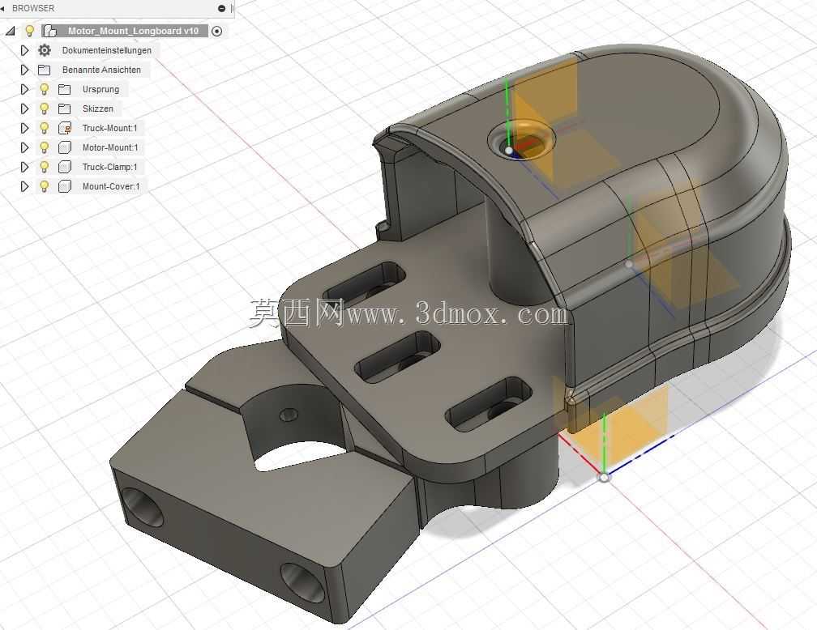Click the Ursprung folder icon
Viewport: 817px width, 630px height.
tap(65, 90)
